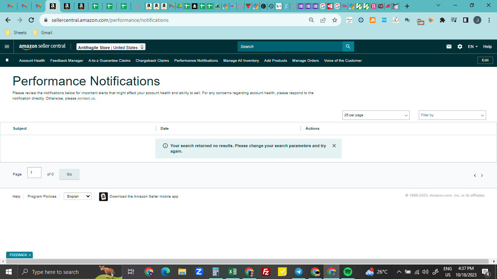
Task: Open the Sheets bookmark folder
Action: (x=16, y=33)
